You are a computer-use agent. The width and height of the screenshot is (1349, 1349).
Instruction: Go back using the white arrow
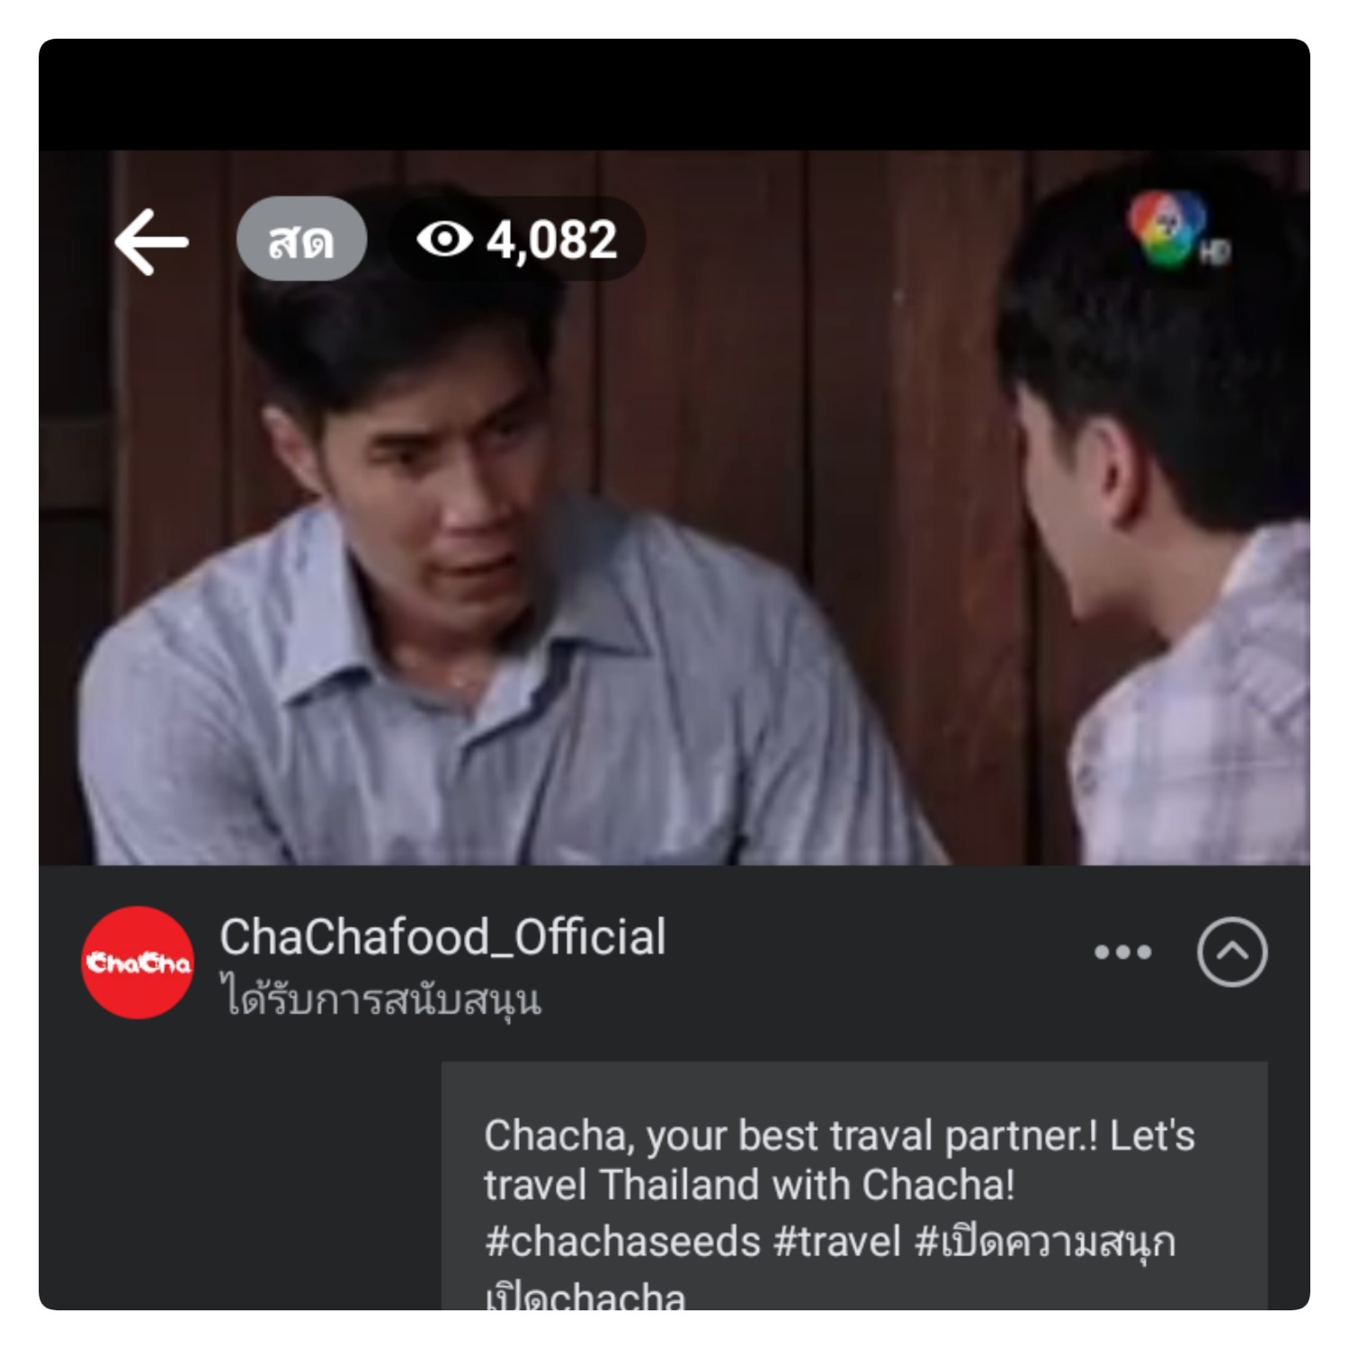(x=151, y=241)
